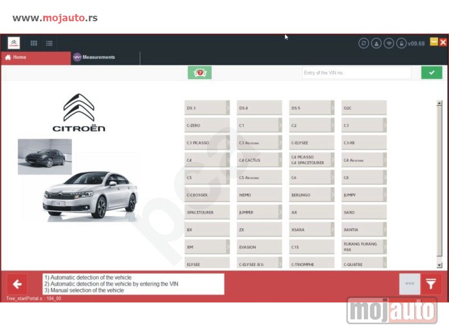Choose the SAXO vehicle button
Viewport: 449px width, 336px height.
364,212
